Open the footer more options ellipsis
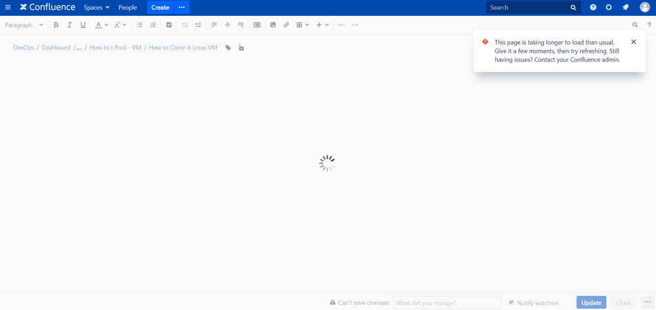 coord(647,303)
